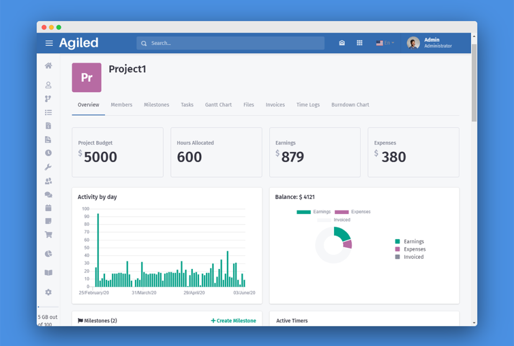Screen dimensions: 514x346
Task: Toggle the Earnings legend in the donut chart
Action: click(x=319, y=212)
